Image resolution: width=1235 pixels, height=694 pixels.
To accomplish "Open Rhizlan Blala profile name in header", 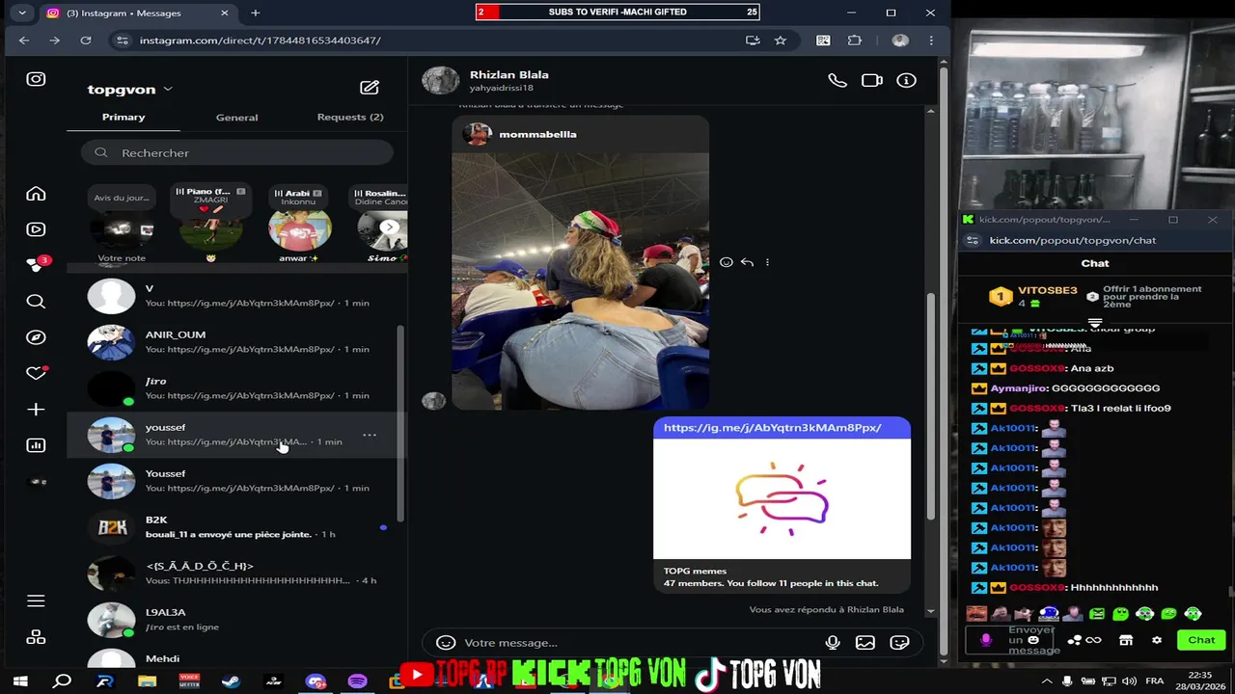I will pos(508,74).
